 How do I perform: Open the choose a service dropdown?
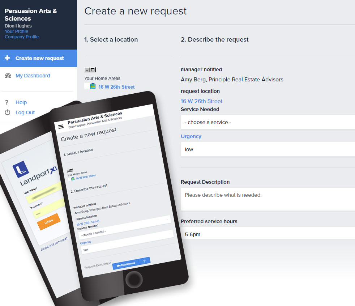(268, 122)
